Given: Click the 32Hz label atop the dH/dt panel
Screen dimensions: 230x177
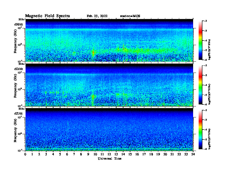Looking at the screenshot, I should click(x=21, y=19).
